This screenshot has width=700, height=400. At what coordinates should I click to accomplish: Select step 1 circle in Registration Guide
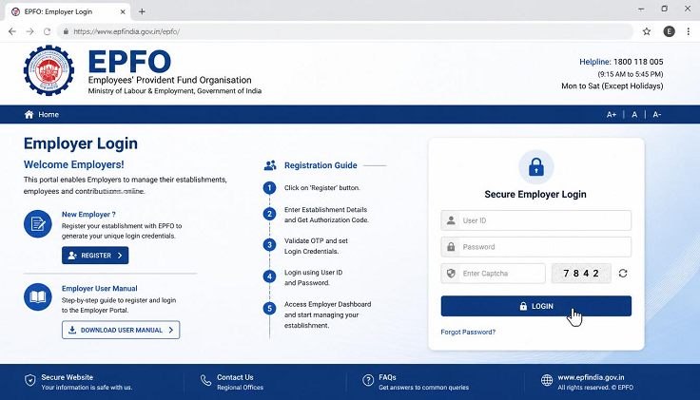tap(269, 188)
